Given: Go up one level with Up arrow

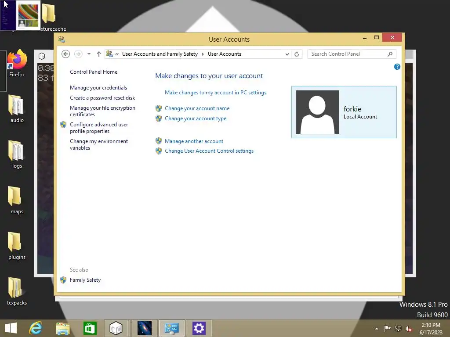Looking at the screenshot, I should [99, 54].
